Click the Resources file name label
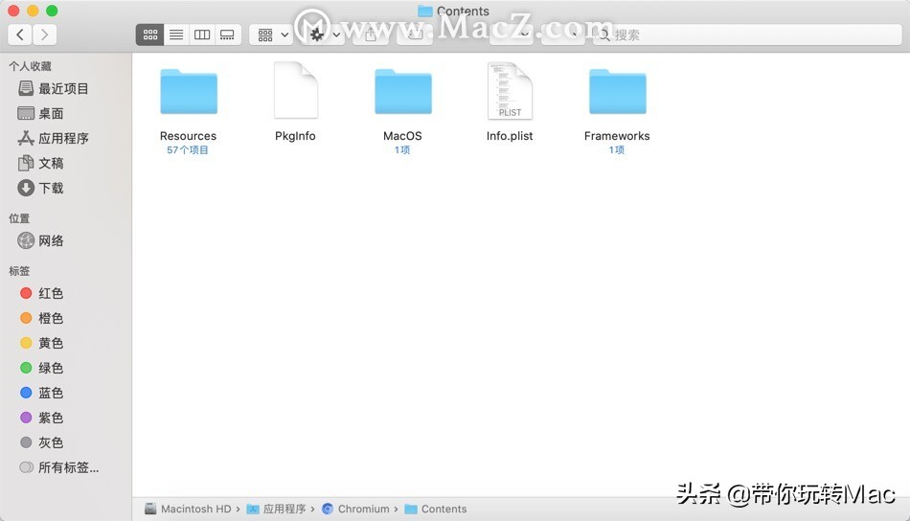The image size is (910, 521). [x=188, y=136]
